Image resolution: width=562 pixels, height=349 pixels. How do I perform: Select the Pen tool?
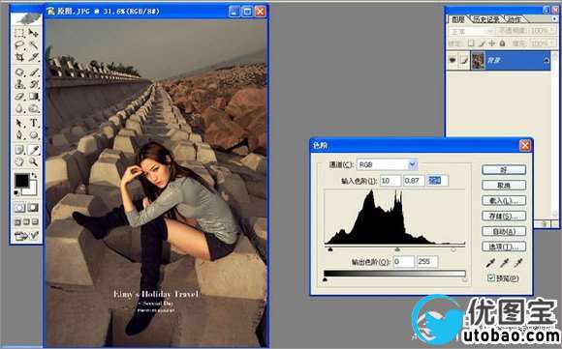(19, 135)
